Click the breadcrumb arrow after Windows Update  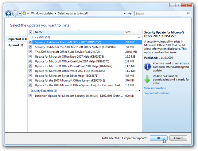point(55,14)
